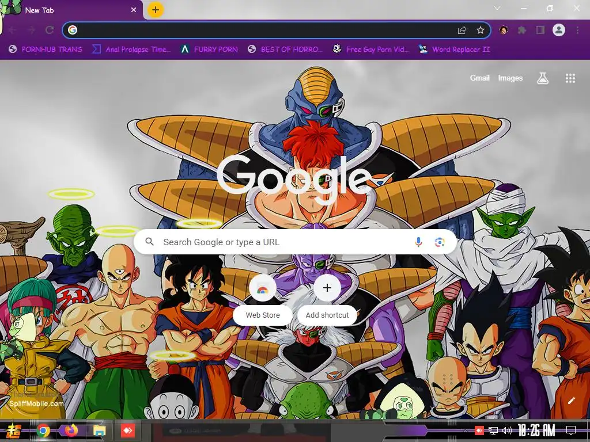This screenshot has height=442, width=590.
Task: Start voice search with the microphone
Action: tap(418, 242)
